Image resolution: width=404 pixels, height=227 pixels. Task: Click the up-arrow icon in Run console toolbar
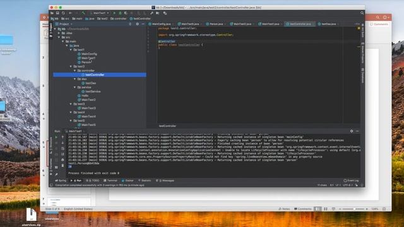(62, 137)
